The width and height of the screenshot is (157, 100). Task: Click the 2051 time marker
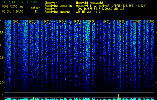(x=17, y=21)
